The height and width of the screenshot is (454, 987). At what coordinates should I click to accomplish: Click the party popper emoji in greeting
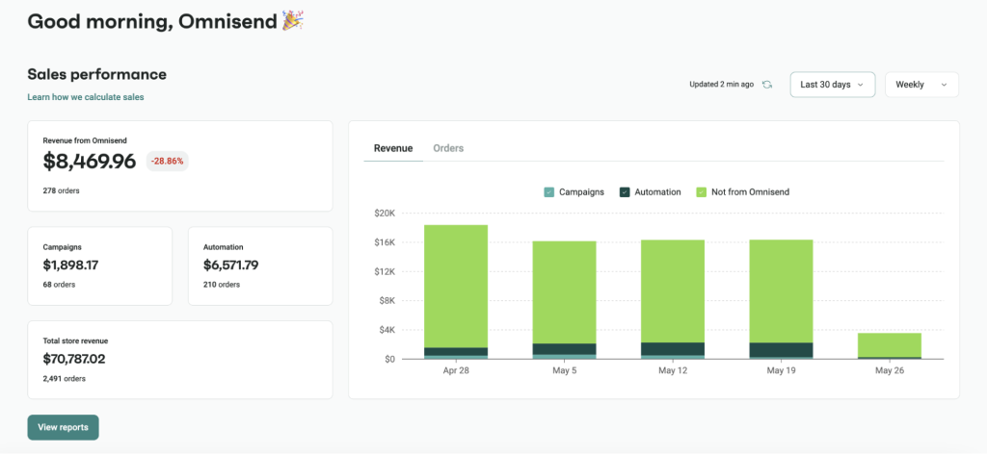293,20
